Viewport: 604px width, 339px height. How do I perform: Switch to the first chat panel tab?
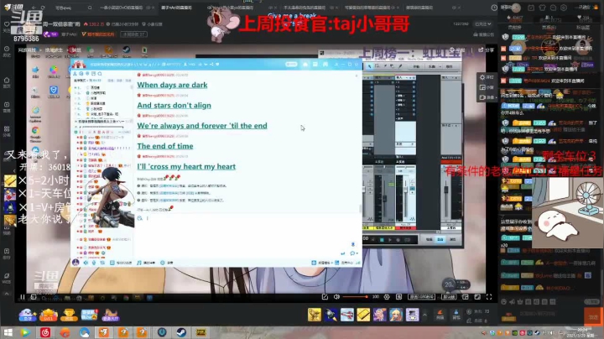pyautogui.click(x=514, y=28)
